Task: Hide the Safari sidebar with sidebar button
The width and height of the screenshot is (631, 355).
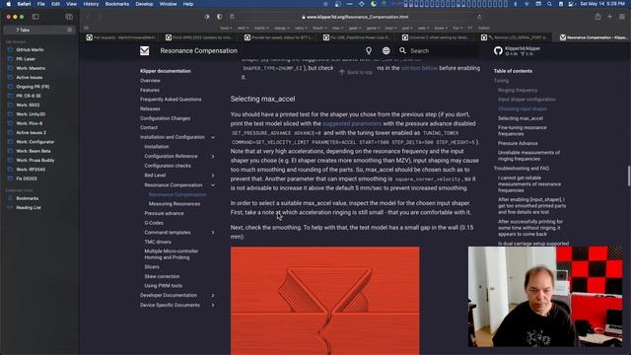Action: (35, 17)
